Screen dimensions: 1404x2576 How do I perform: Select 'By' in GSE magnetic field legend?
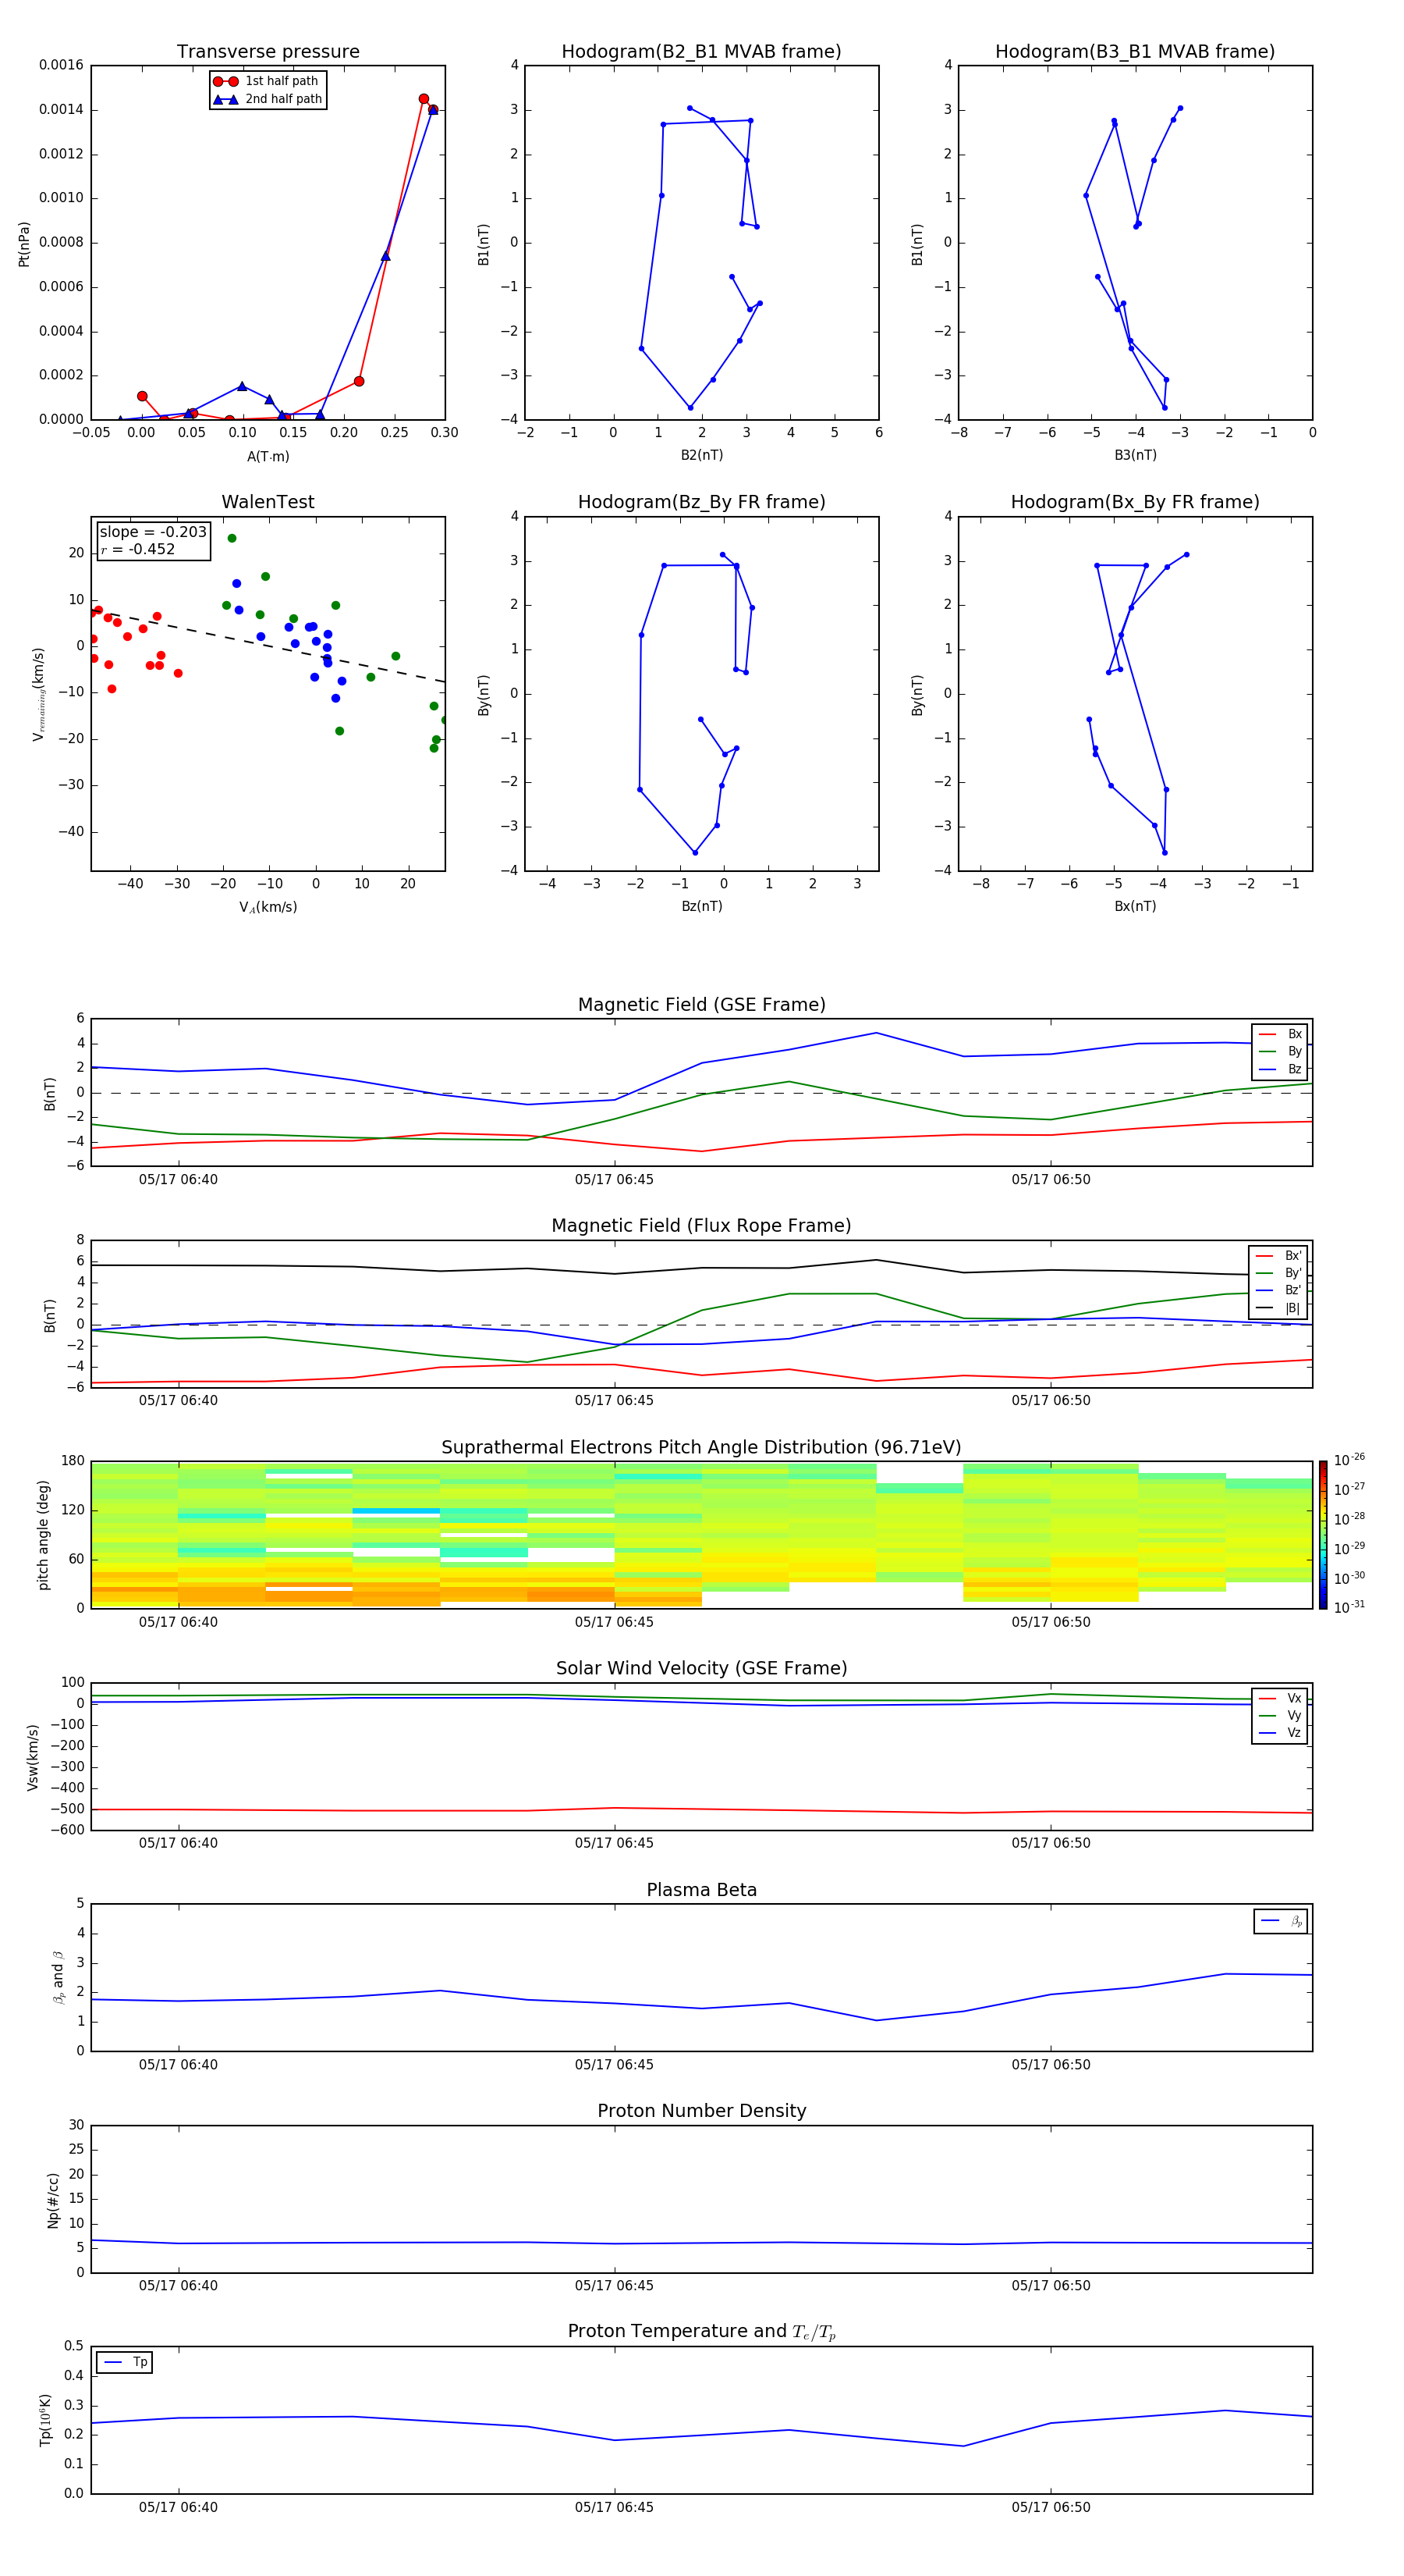[1281, 1051]
